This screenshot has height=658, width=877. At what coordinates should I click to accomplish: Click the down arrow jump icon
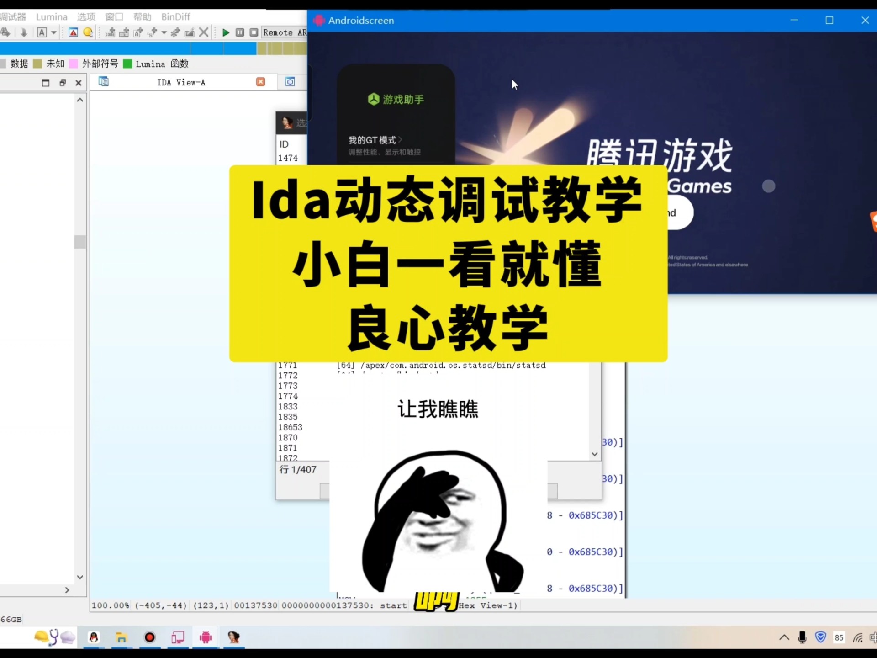coord(24,32)
